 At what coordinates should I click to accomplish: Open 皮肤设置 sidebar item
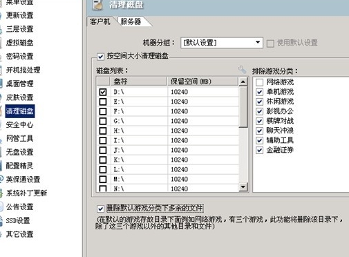click(x=19, y=97)
